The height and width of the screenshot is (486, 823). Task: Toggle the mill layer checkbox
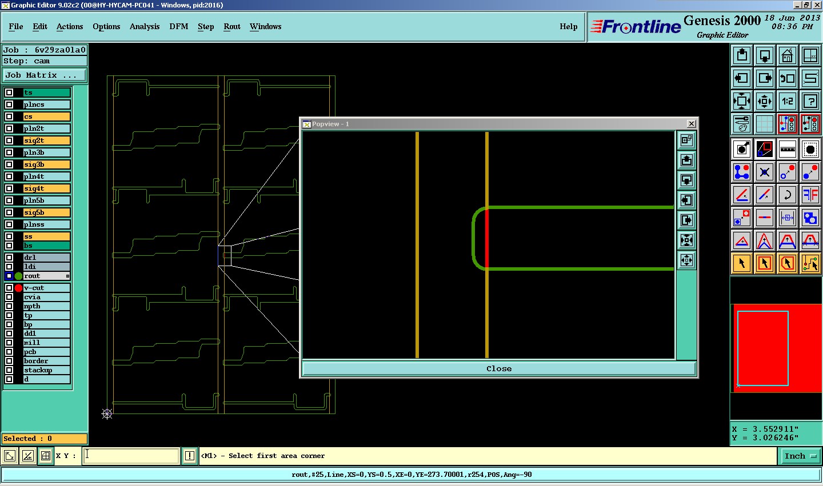tap(9, 343)
